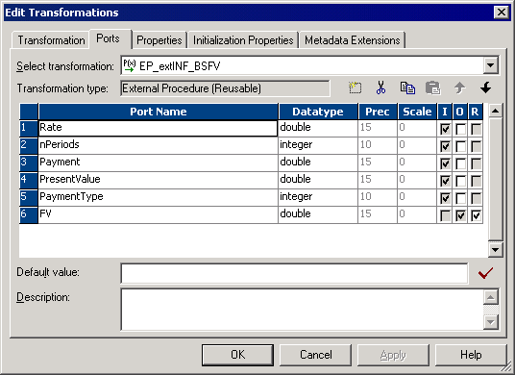Open the Initialization Properties tab

(x=243, y=40)
